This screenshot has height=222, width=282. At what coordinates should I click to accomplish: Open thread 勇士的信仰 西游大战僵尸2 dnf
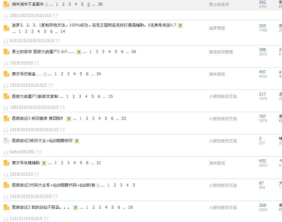click(x=43, y=52)
